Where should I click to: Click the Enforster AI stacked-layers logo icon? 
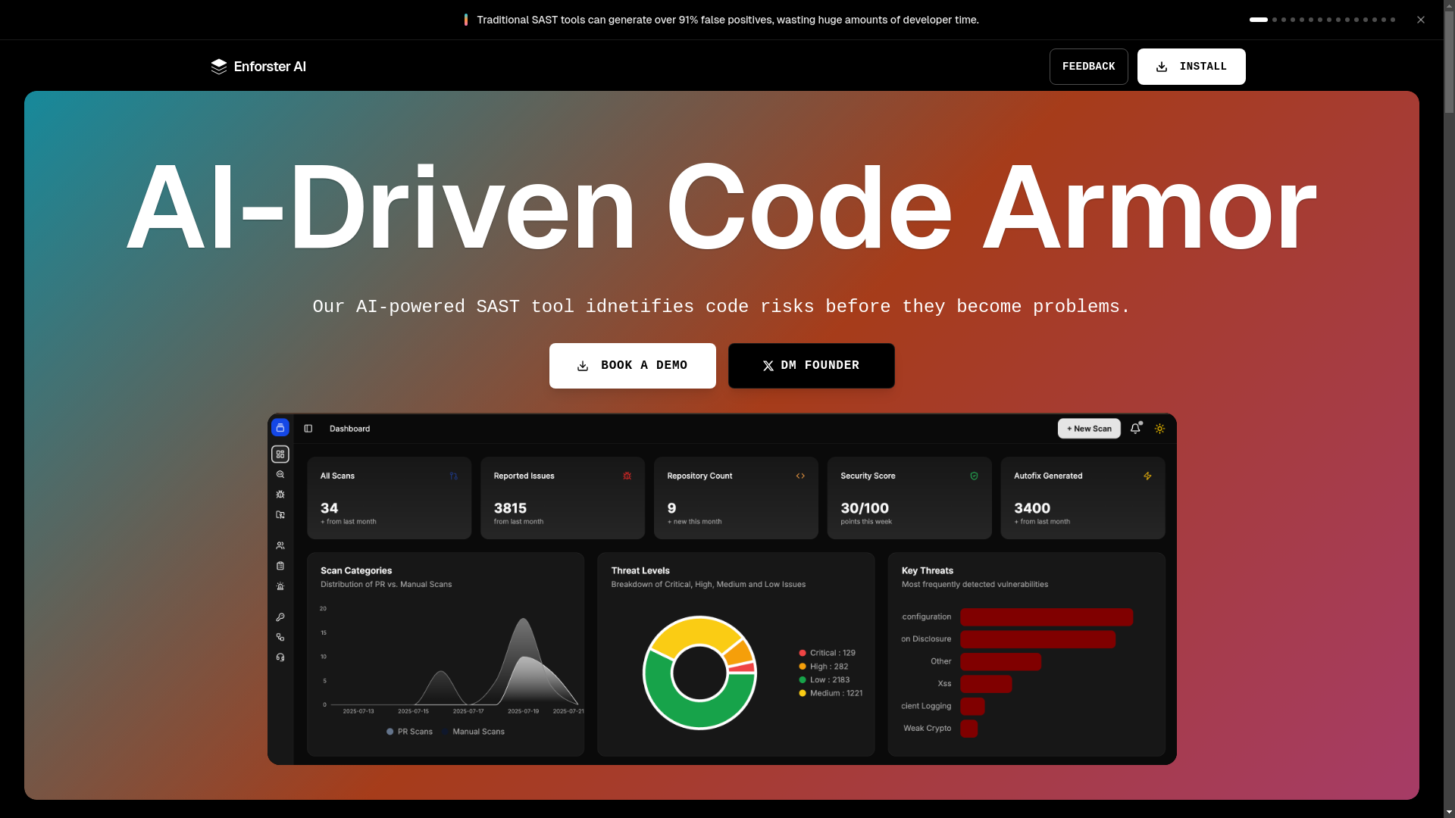point(219,67)
